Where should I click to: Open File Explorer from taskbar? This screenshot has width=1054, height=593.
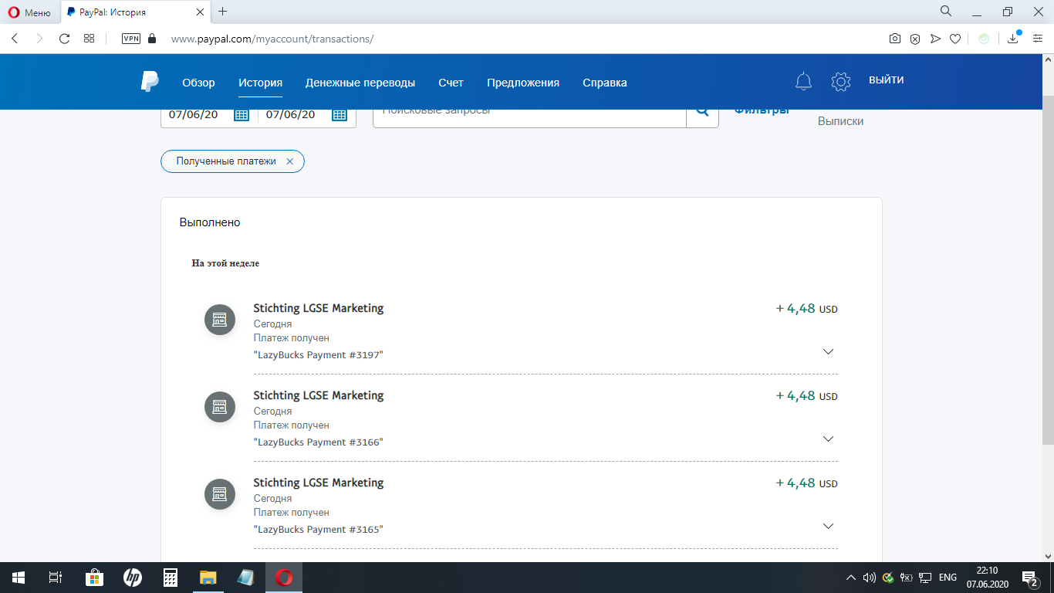coord(208,578)
